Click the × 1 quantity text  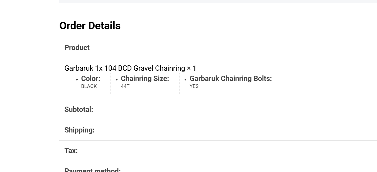tap(192, 68)
